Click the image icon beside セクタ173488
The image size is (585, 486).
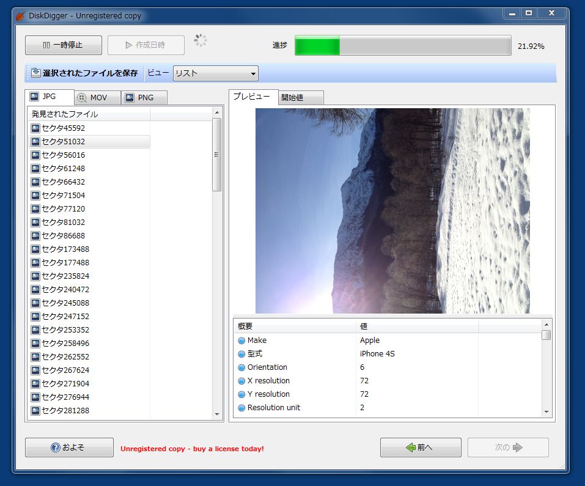click(35, 249)
